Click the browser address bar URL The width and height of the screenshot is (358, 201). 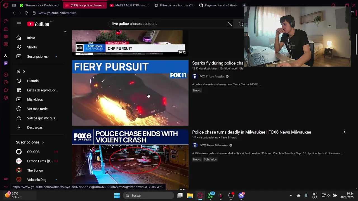[57, 13]
